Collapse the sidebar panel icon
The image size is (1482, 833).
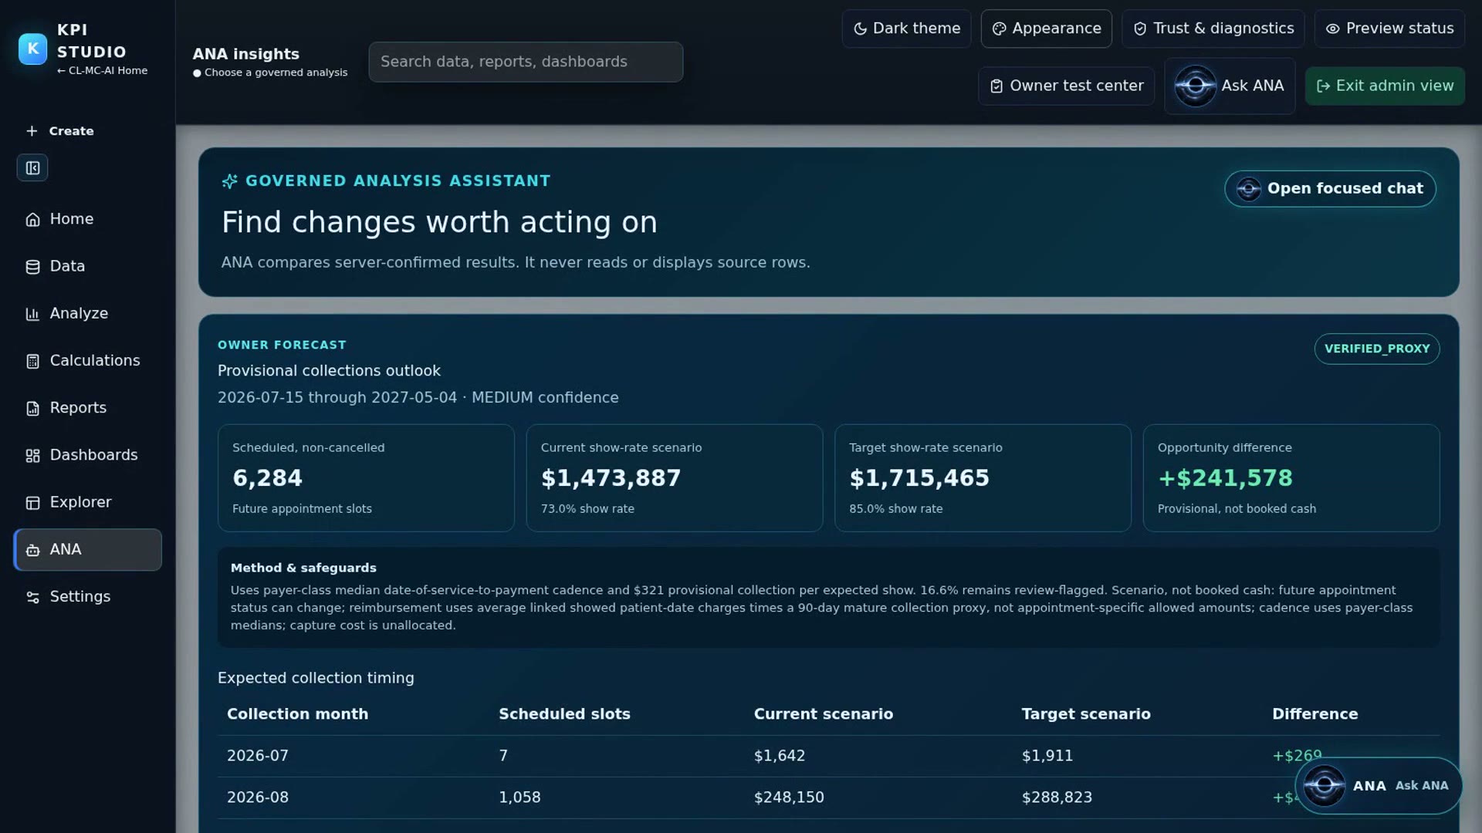(32, 168)
